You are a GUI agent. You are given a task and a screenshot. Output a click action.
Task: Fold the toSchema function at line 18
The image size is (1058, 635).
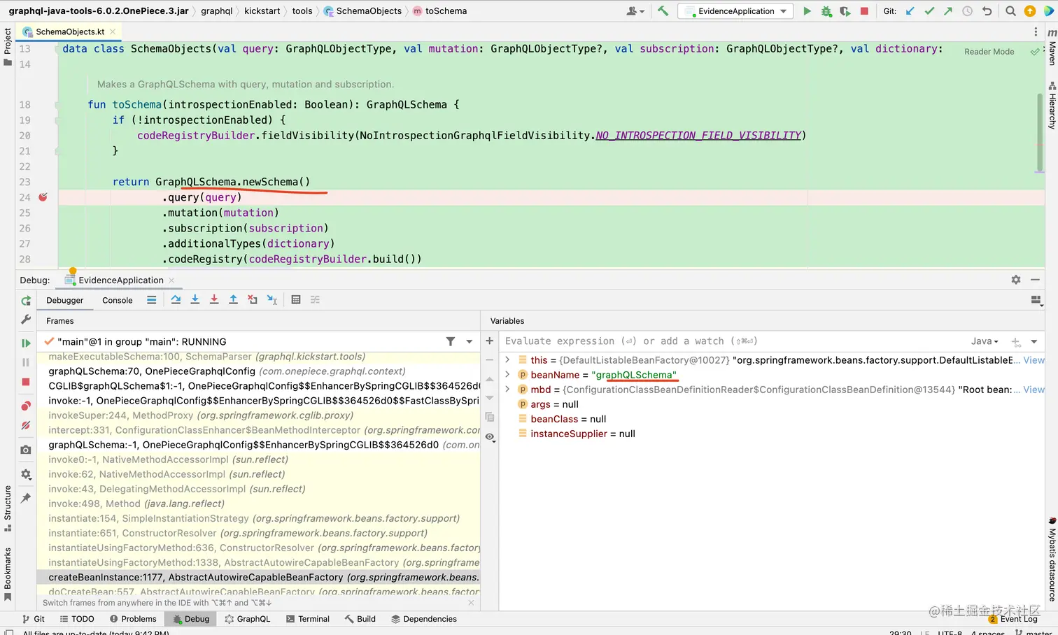coord(58,105)
